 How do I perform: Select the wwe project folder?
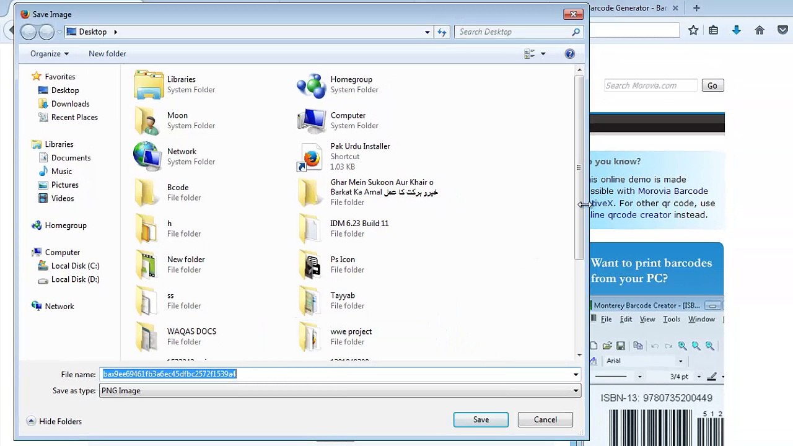pyautogui.click(x=335, y=336)
